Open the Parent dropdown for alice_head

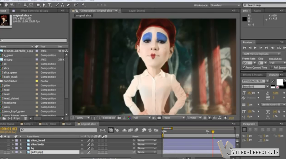147,140
